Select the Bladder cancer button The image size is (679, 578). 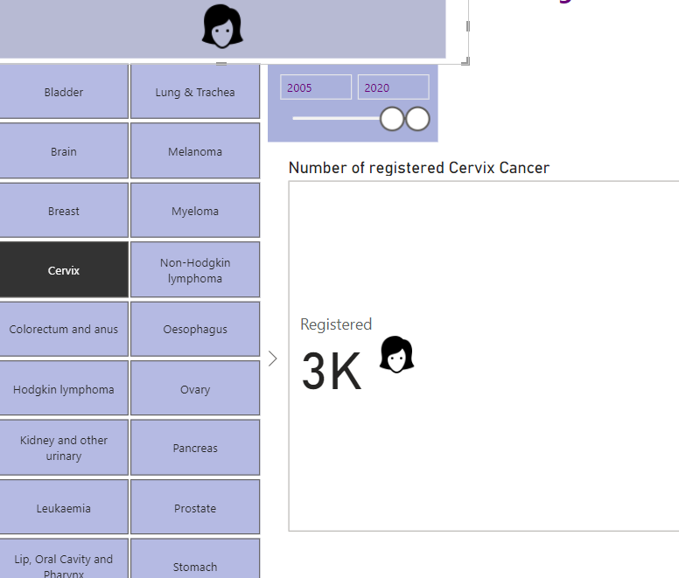[64, 92]
